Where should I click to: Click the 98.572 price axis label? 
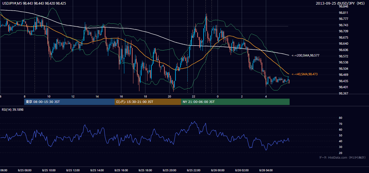click(343, 56)
